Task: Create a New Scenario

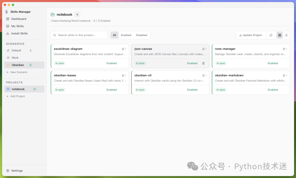Action: pos(17,72)
